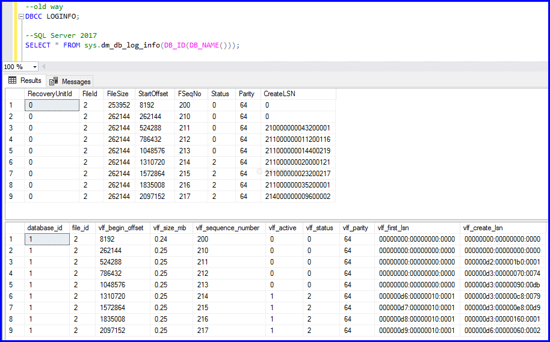Select the vlf_size_mb column header
Viewport: 550px width, 342px height.
click(x=171, y=228)
